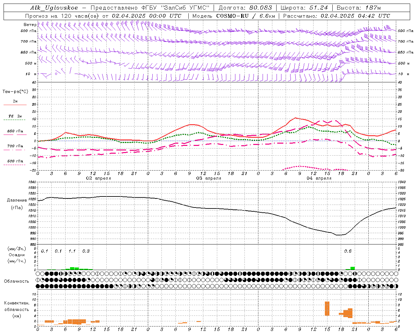Click the left temperature axis label 40
The width and height of the screenshot is (415, 332).
[x=34, y=82]
